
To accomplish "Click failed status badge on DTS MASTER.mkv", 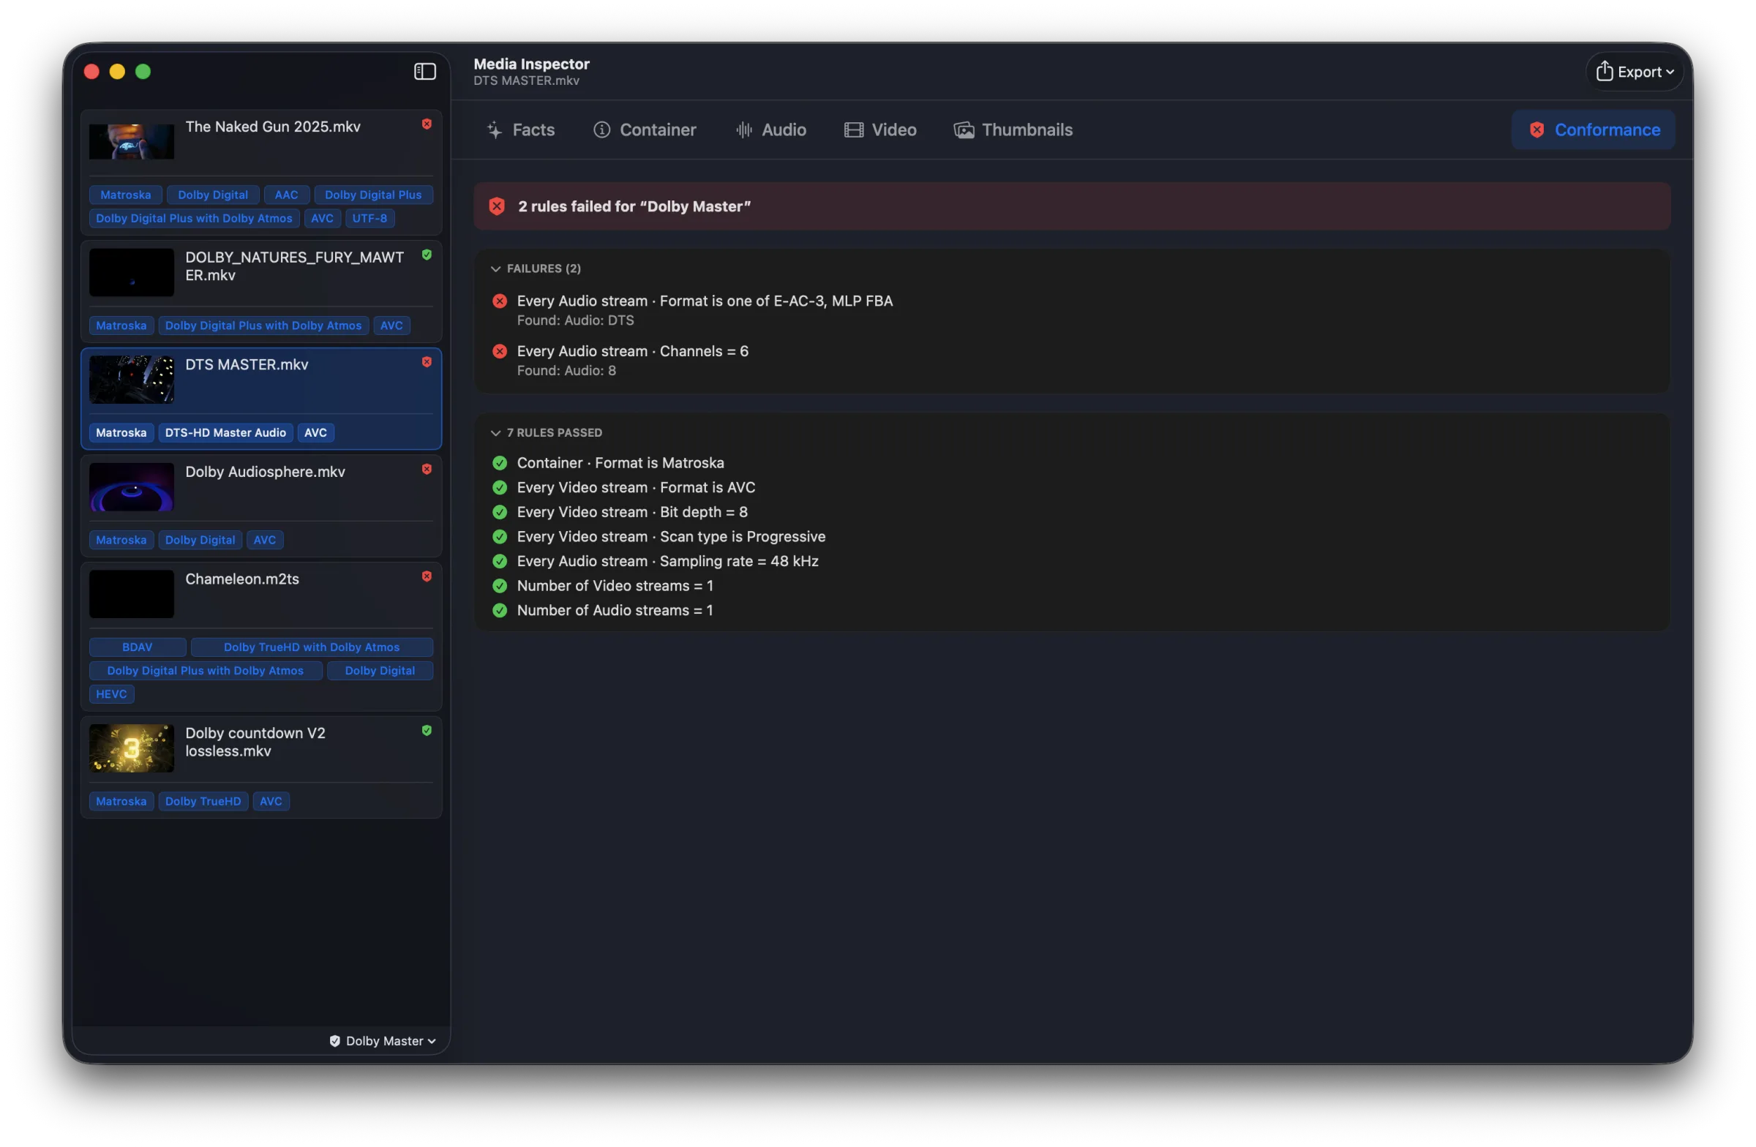I will [x=427, y=361].
